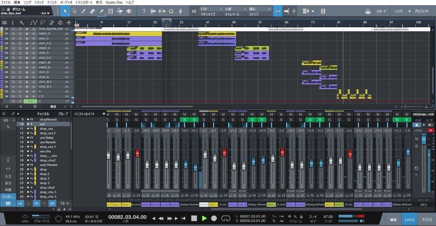The width and height of the screenshot is (436, 226).
Task: Toggle the loop button in transport
Action: pos(226,218)
